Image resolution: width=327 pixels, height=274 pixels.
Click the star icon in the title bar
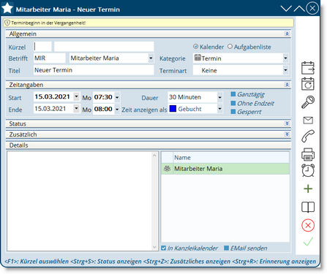click(x=7, y=8)
